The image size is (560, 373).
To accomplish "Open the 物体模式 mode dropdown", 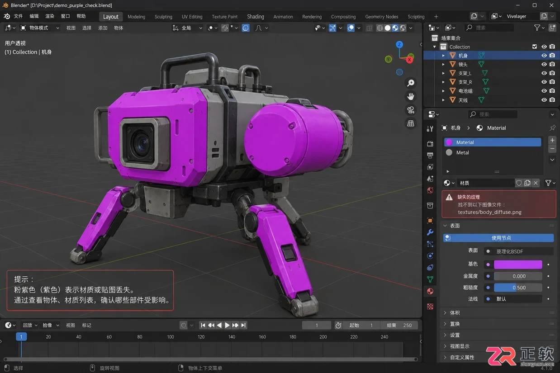I will tap(40, 28).
